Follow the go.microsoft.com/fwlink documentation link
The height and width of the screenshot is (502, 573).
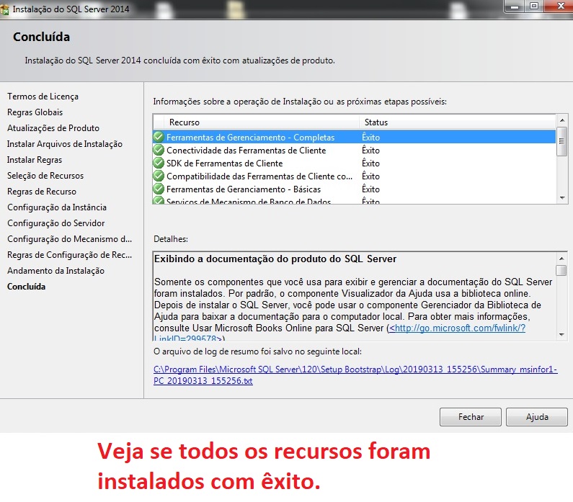pos(457,328)
